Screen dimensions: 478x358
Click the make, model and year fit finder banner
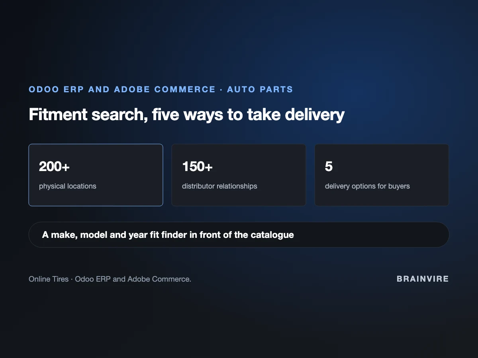click(239, 235)
